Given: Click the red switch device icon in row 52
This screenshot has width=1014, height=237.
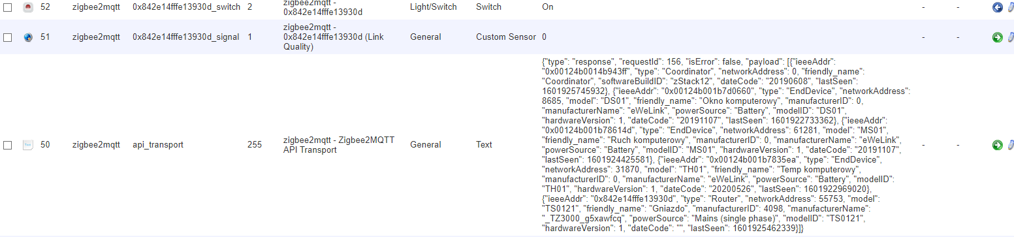Looking at the screenshot, I should (x=28, y=7).
